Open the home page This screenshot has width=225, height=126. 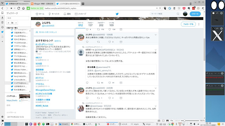[24, 8]
